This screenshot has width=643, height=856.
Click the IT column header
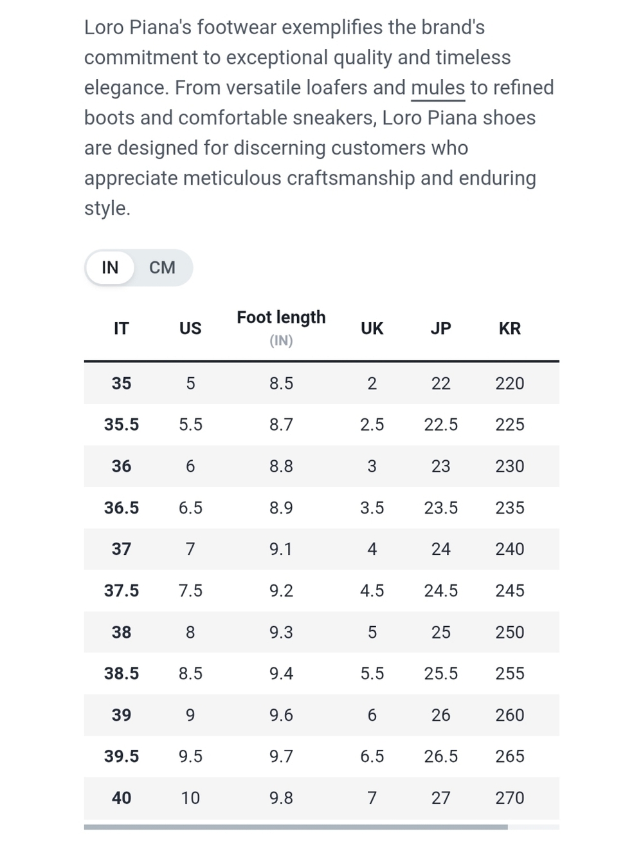click(x=121, y=328)
